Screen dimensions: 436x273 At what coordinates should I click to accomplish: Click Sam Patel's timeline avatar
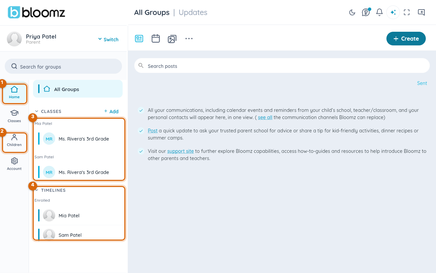(49, 235)
